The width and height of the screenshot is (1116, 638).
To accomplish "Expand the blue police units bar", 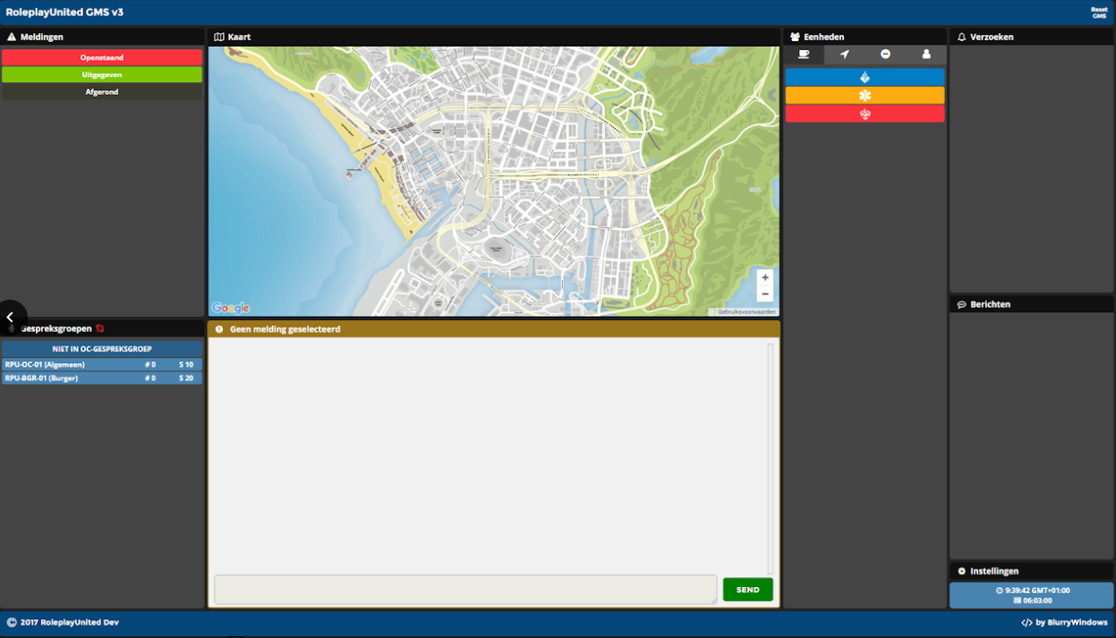I will [865, 78].
